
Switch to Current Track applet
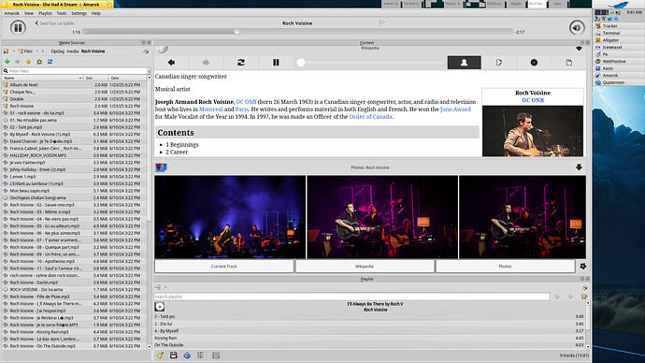click(x=224, y=267)
